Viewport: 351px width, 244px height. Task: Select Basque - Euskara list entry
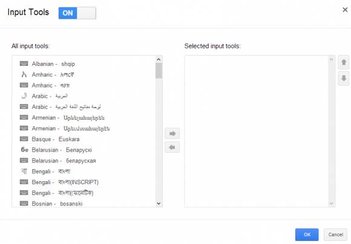click(x=84, y=139)
